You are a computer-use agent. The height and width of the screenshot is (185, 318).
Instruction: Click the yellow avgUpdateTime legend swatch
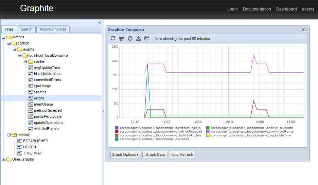click(208, 135)
